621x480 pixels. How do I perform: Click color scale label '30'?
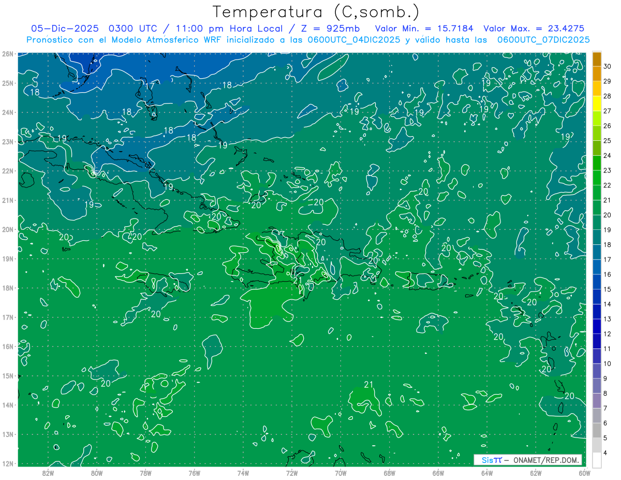coord(607,66)
